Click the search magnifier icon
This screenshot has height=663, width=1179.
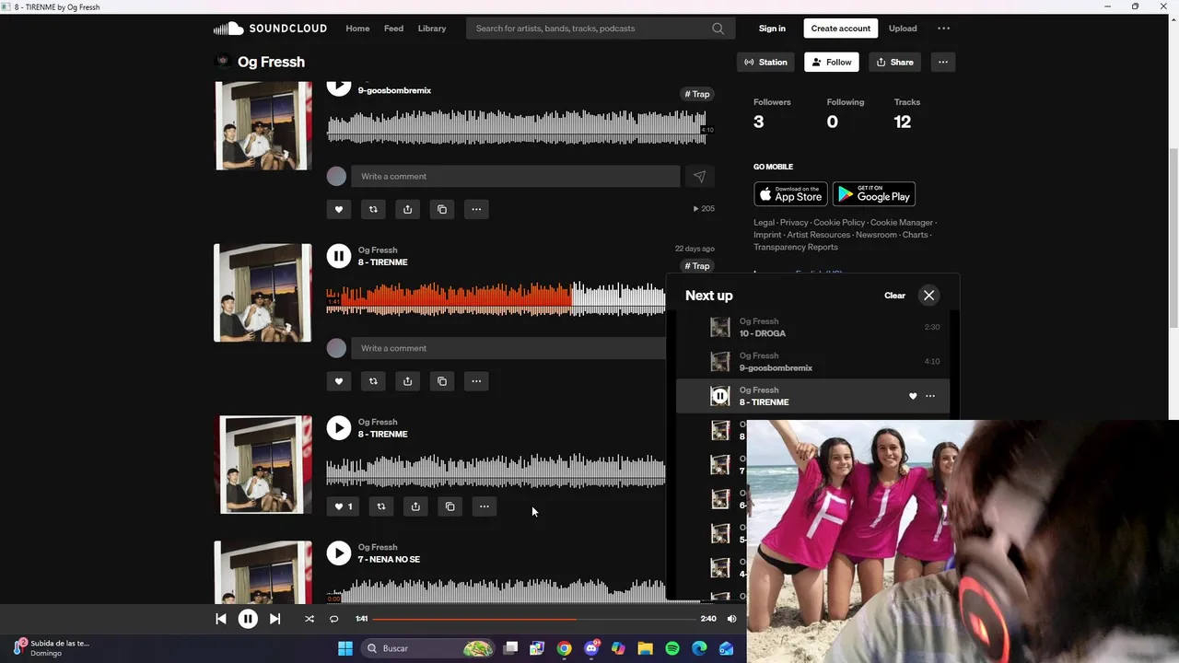(718, 29)
